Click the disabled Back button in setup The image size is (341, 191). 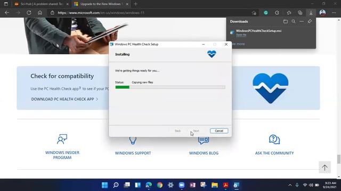click(177, 131)
